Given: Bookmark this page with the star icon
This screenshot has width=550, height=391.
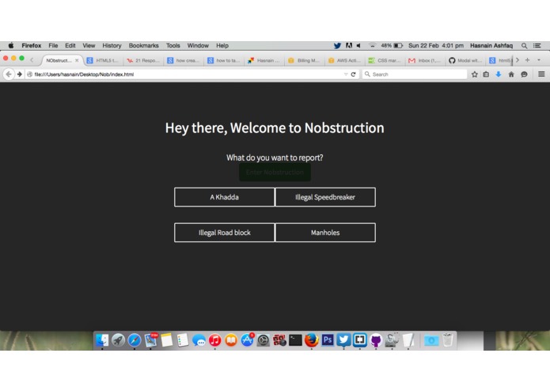Looking at the screenshot, I should (475, 74).
